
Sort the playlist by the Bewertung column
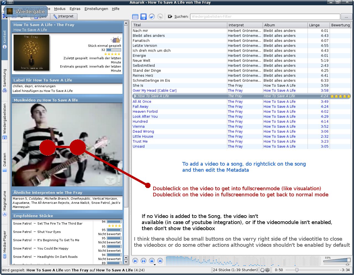point(340,25)
